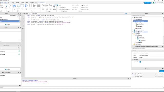The image size is (164, 92).
Task: Click the Stop test button
Action: [39, 6]
